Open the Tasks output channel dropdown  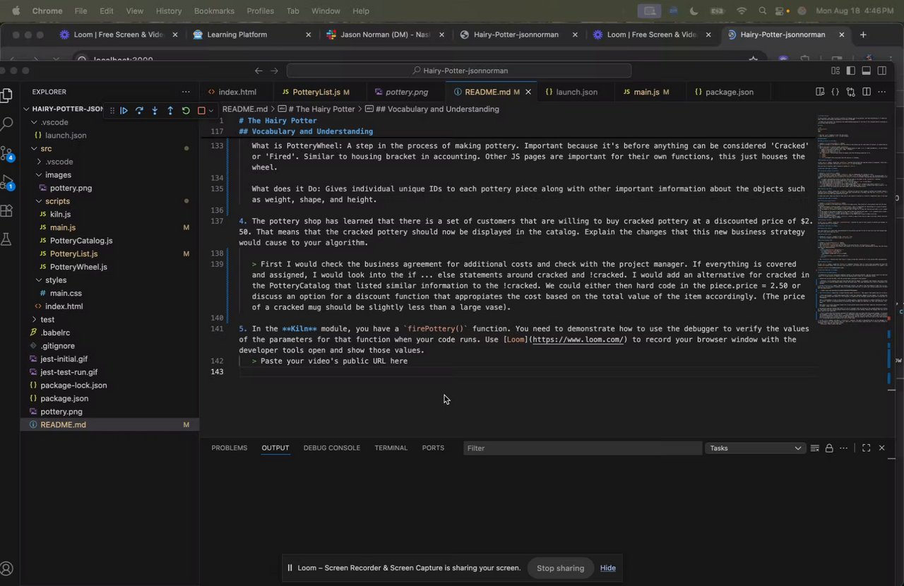pyautogui.click(x=755, y=448)
